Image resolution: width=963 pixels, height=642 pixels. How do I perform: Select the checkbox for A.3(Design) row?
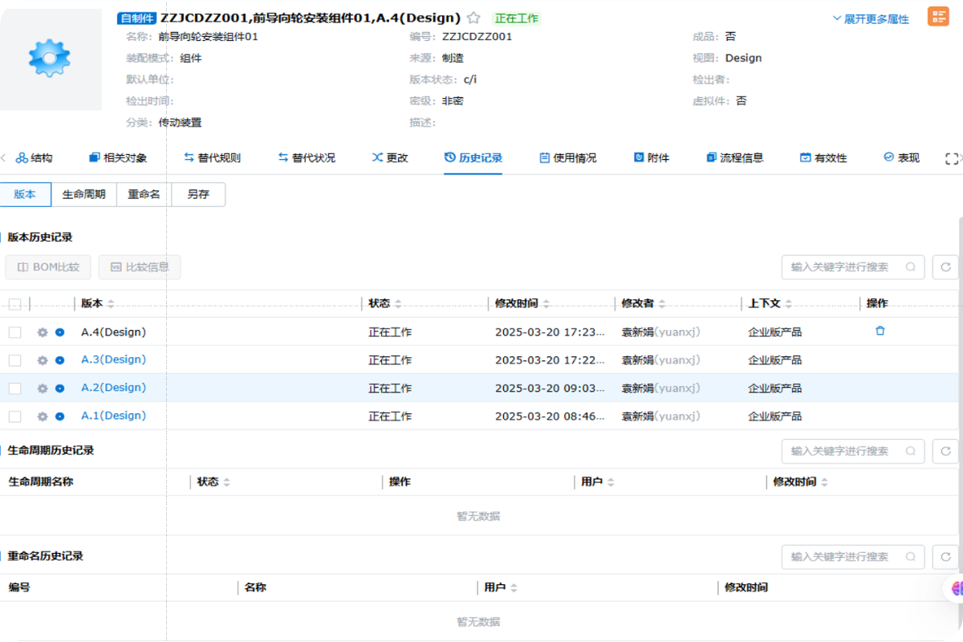click(15, 360)
